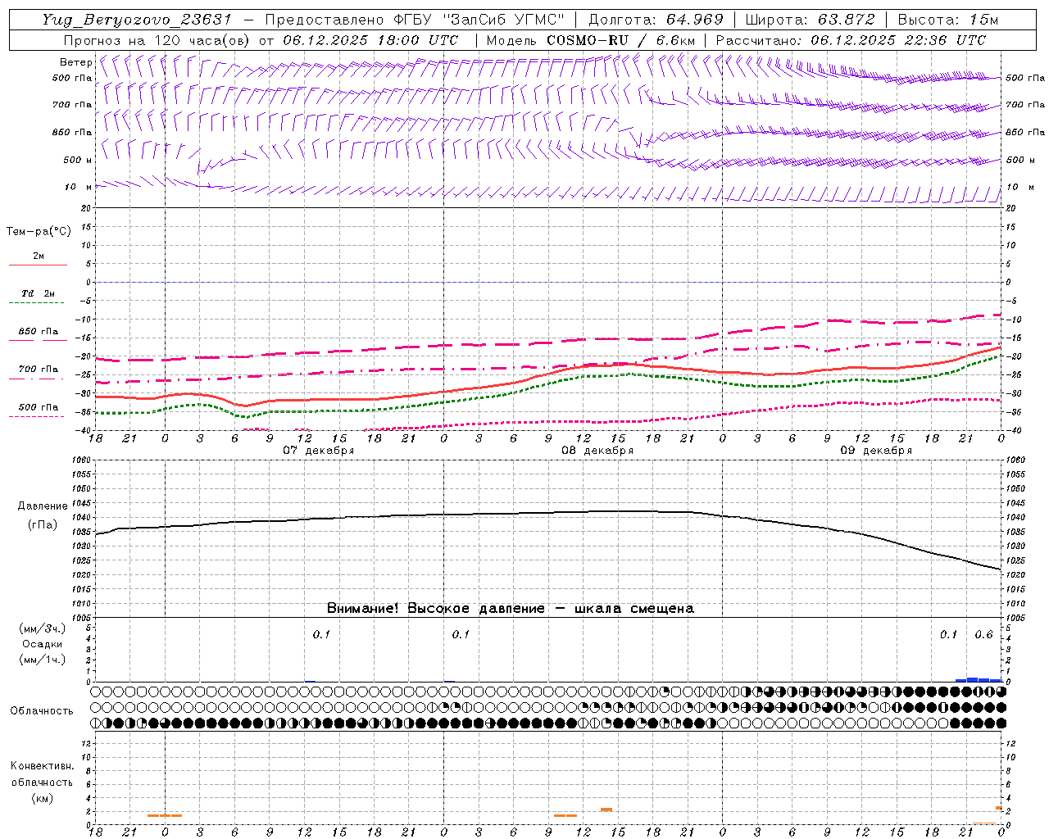The height and width of the screenshot is (839, 1049).
Task: Click the elevation label Высота: 15м
Action: (x=947, y=20)
